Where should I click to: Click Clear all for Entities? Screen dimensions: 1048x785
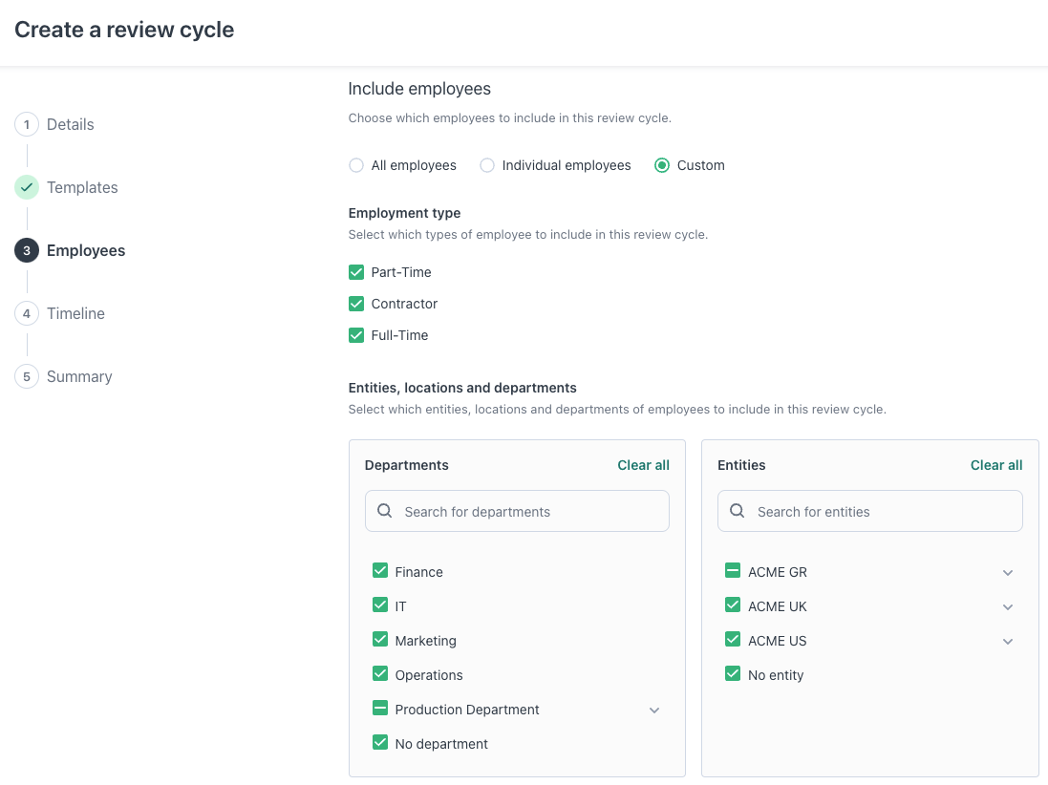pyautogui.click(x=995, y=465)
